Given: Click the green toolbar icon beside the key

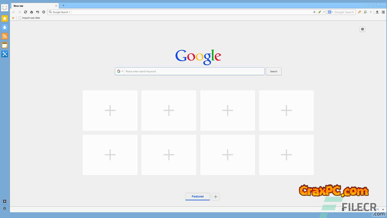Looking at the screenshot, I should coord(366,12).
